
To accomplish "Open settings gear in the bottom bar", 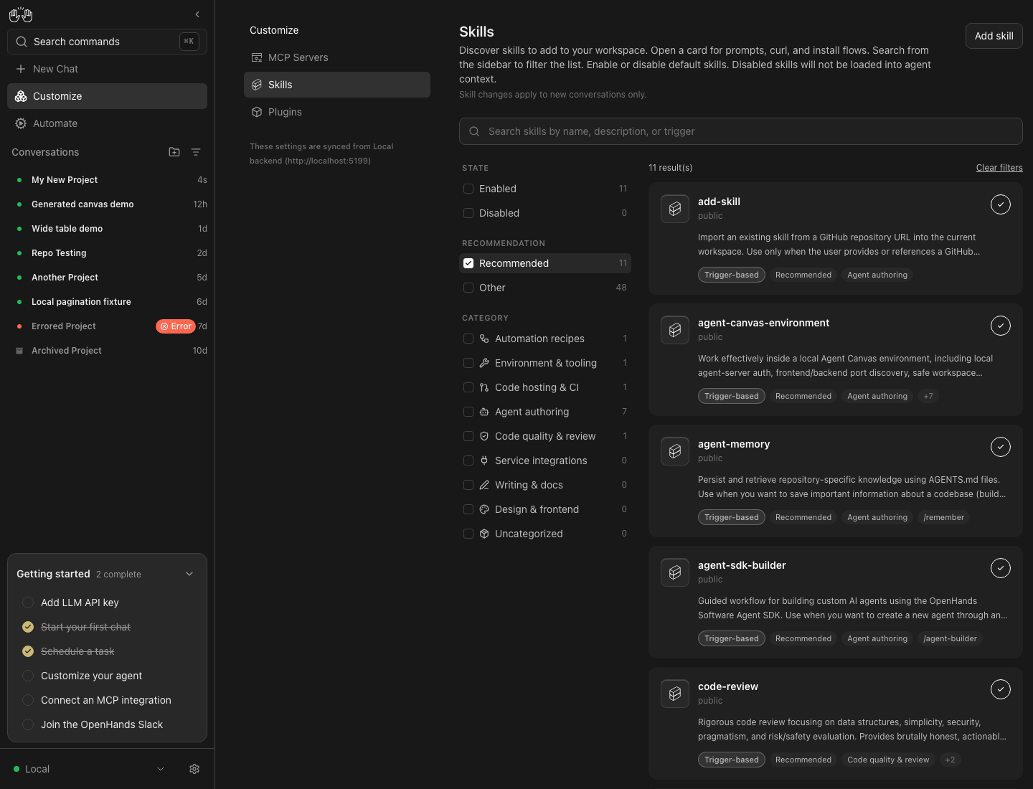I will [x=194, y=769].
